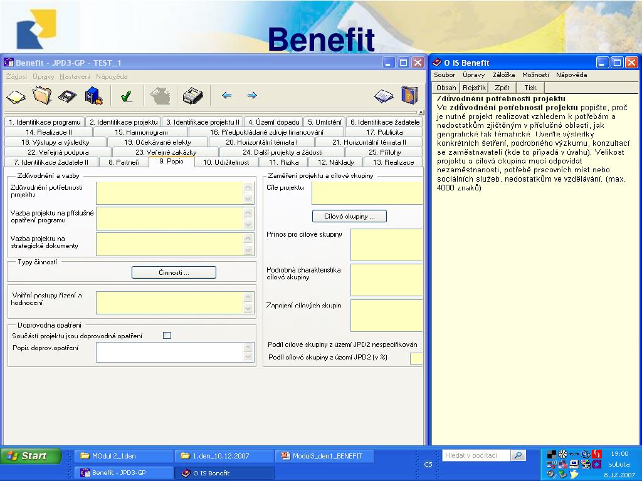642x481 pixels.
Task: Open the Záložka menu in help window
Action: 503,75
